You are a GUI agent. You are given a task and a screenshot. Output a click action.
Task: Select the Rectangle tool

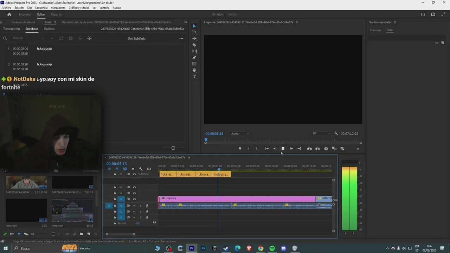[x=194, y=64]
